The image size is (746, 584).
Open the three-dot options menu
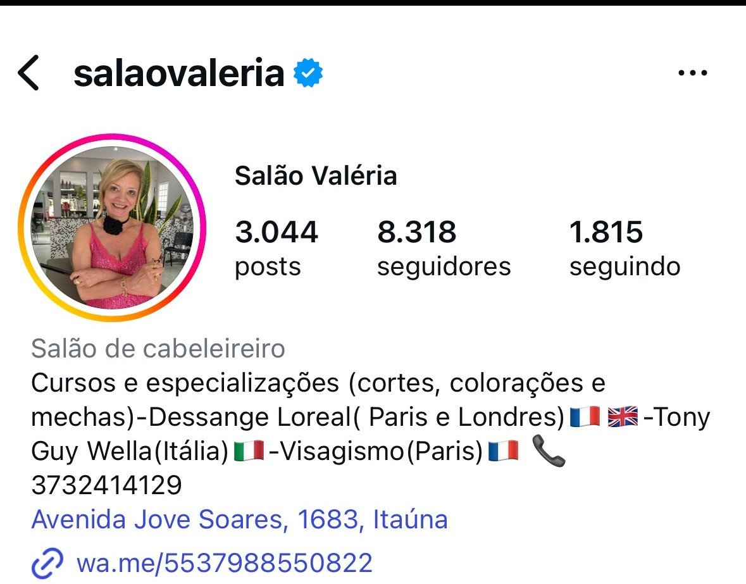pyautogui.click(x=692, y=73)
